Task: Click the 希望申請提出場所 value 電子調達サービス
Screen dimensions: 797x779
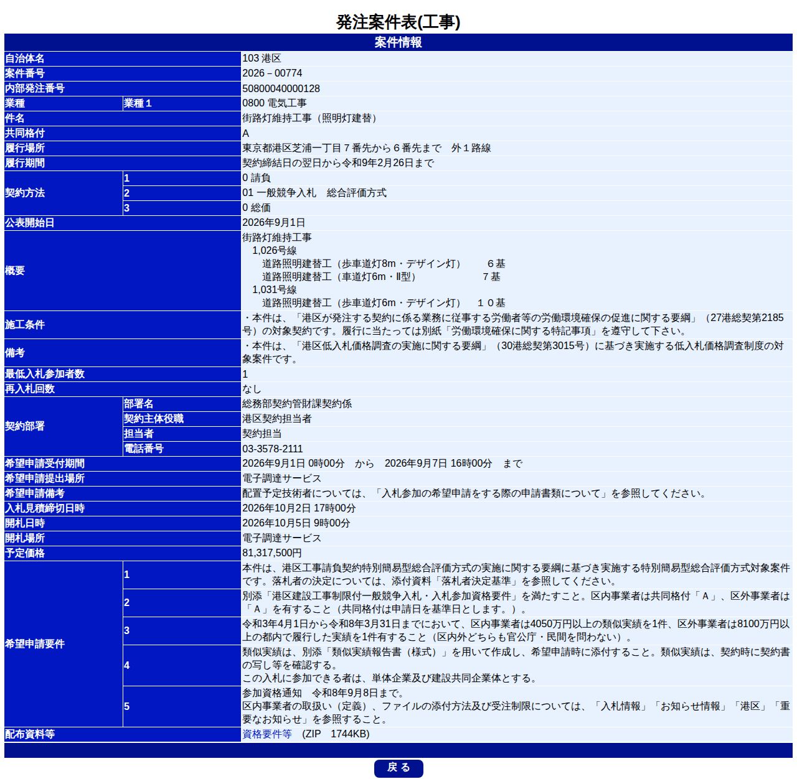Action: (282, 478)
